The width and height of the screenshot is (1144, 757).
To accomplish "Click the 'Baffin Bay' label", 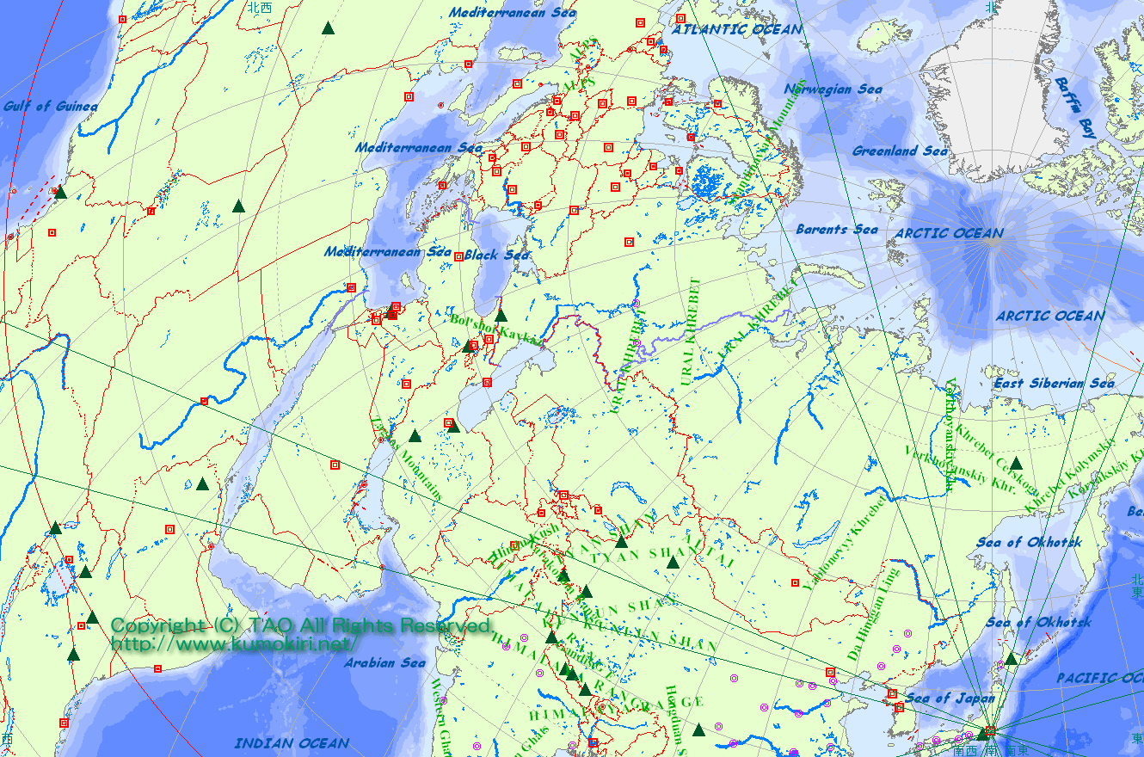I will tap(1074, 108).
